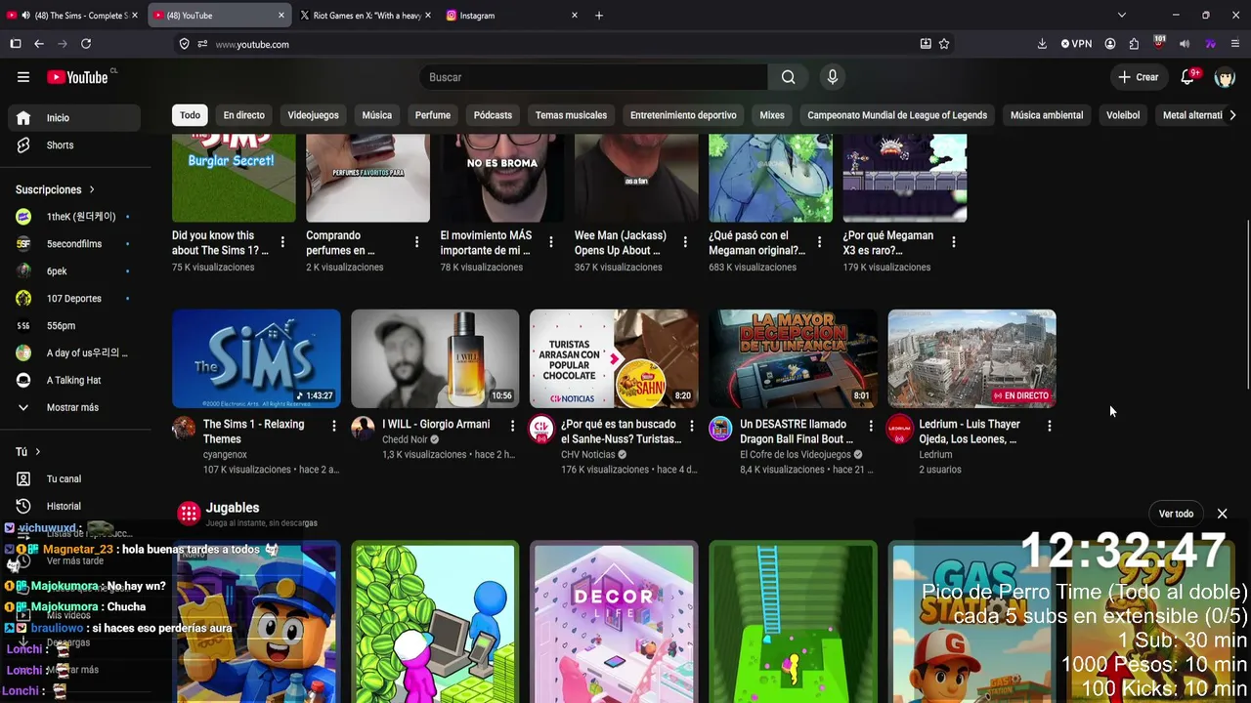Select the Música filter chip
This screenshot has width=1251, height=703.
376,115
